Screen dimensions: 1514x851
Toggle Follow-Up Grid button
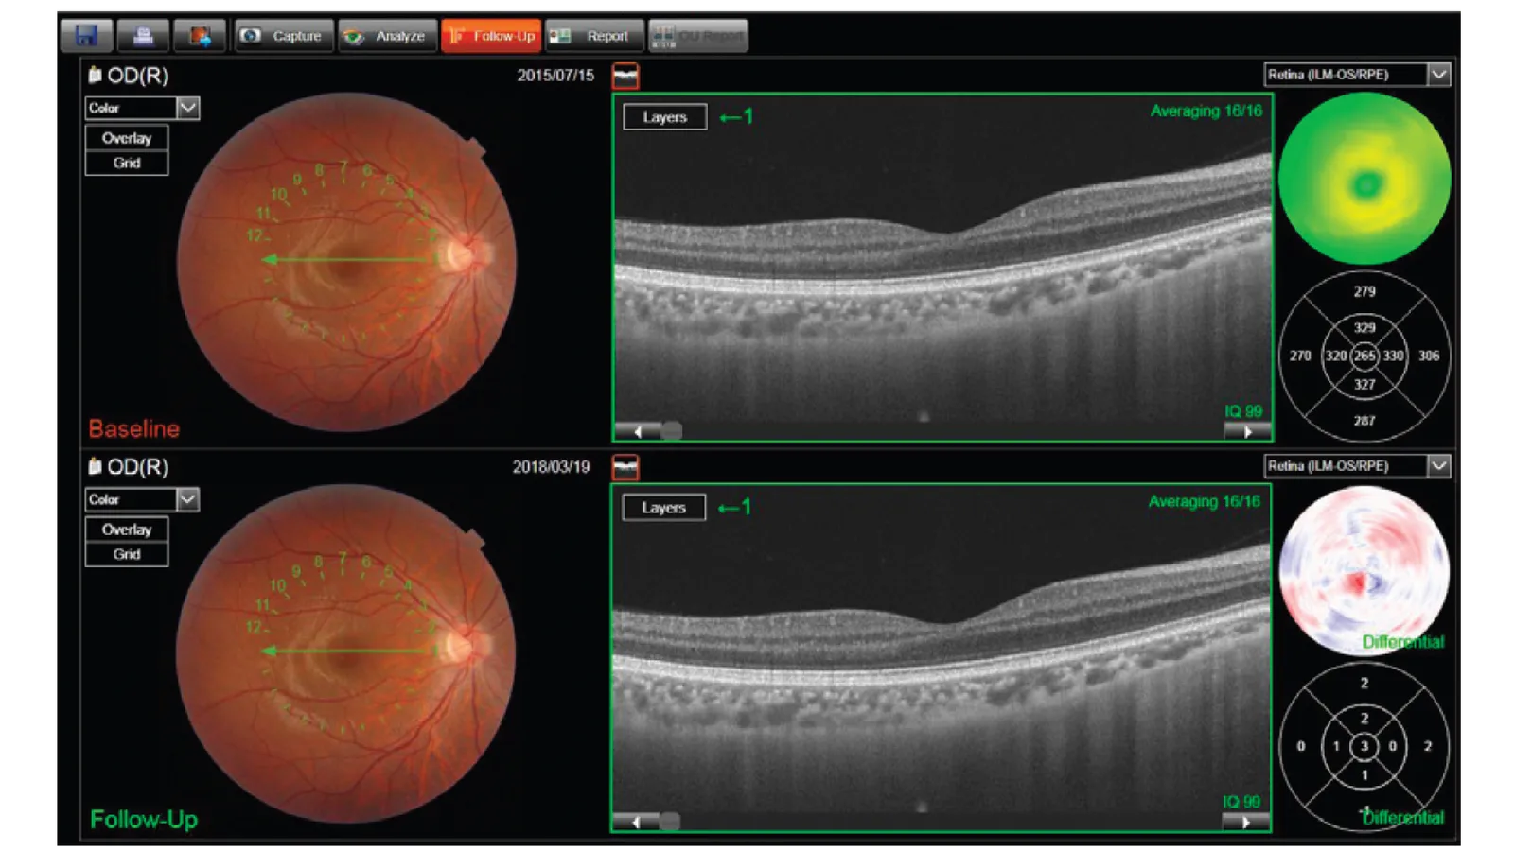coord(127,554)
